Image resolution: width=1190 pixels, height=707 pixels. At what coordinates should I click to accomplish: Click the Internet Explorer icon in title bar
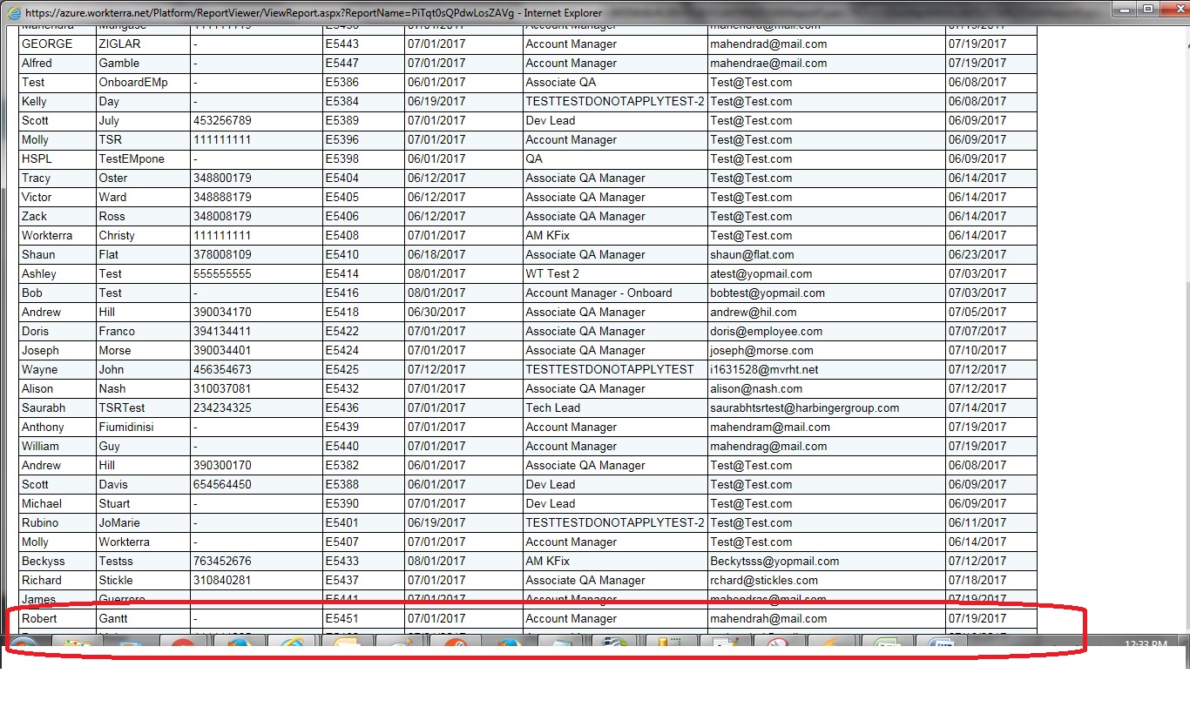pyautogui.click(x=12, y=13)
